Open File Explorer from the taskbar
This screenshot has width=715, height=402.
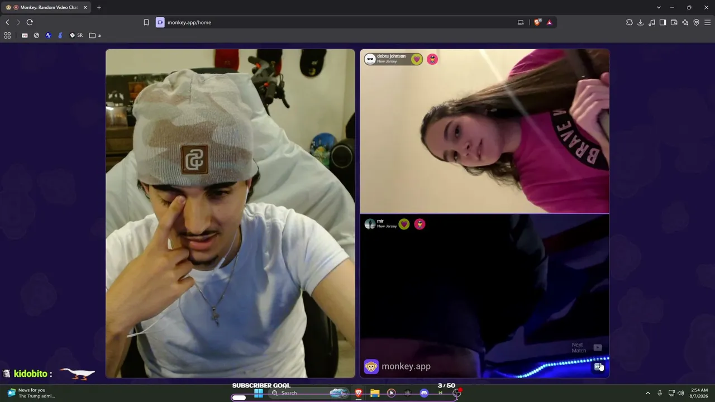click(375, 393)
